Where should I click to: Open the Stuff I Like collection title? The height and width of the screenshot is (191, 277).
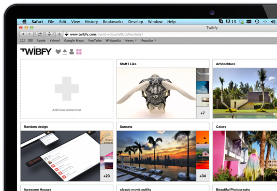click(128, 64)
